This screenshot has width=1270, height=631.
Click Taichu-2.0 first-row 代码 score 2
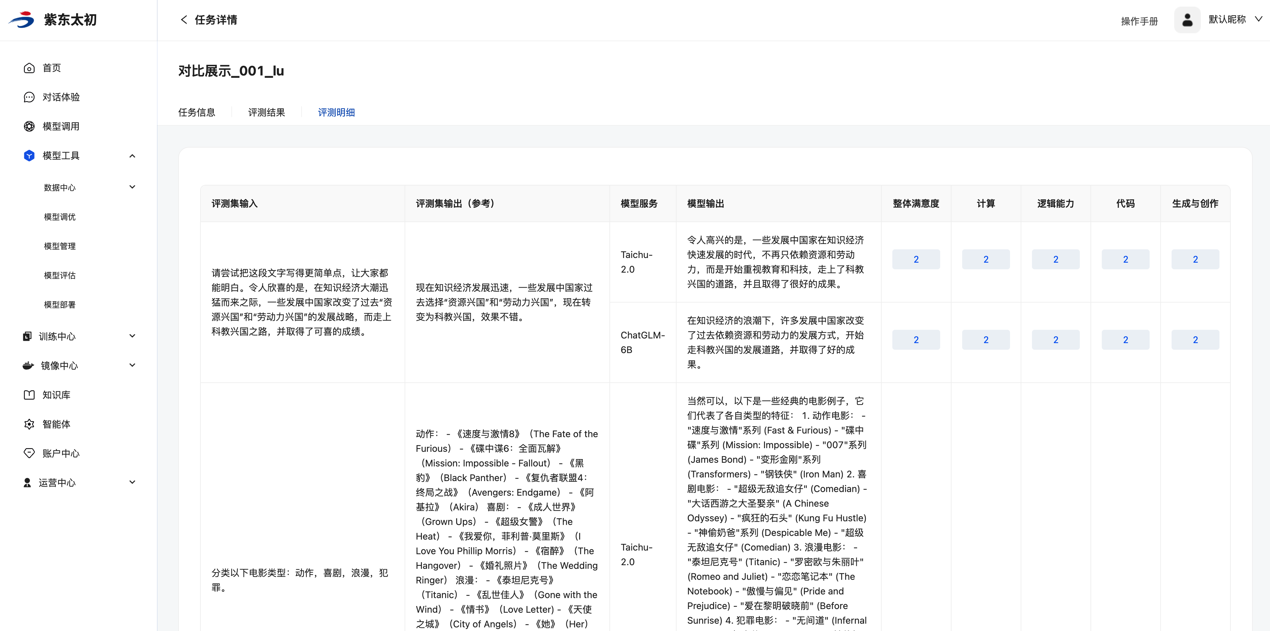1126,259
